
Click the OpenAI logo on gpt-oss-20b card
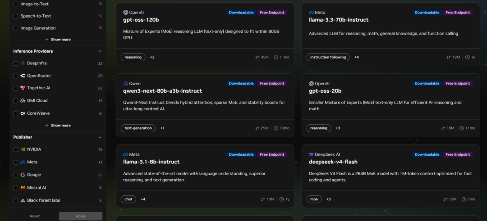(311, 83)
